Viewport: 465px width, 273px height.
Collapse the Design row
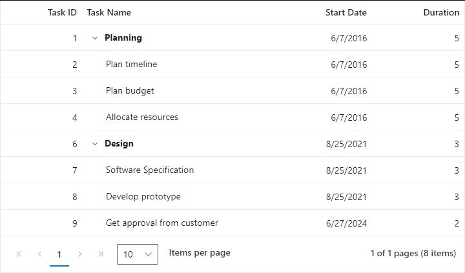(95, 144)
